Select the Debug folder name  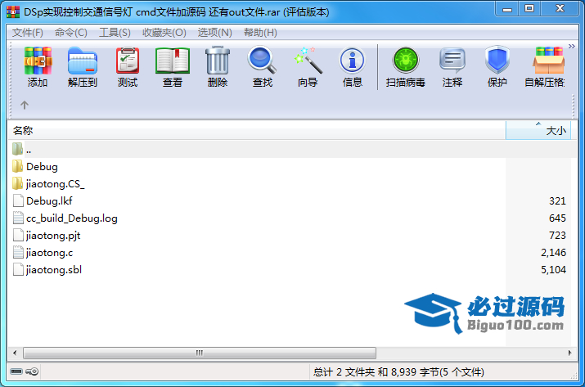pos(43,166)
